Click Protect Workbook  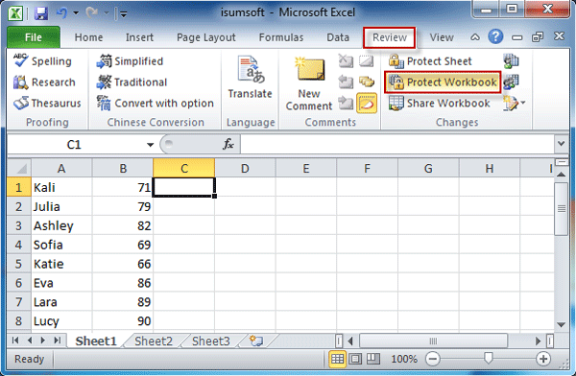(x=443, y=82)
